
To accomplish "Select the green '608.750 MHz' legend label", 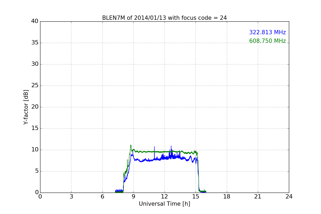I will [x=267, y=41].
